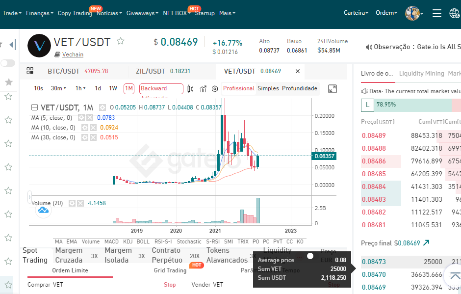Remove the MA 5 indicator
Screen dimensions: 461x294
90,118
